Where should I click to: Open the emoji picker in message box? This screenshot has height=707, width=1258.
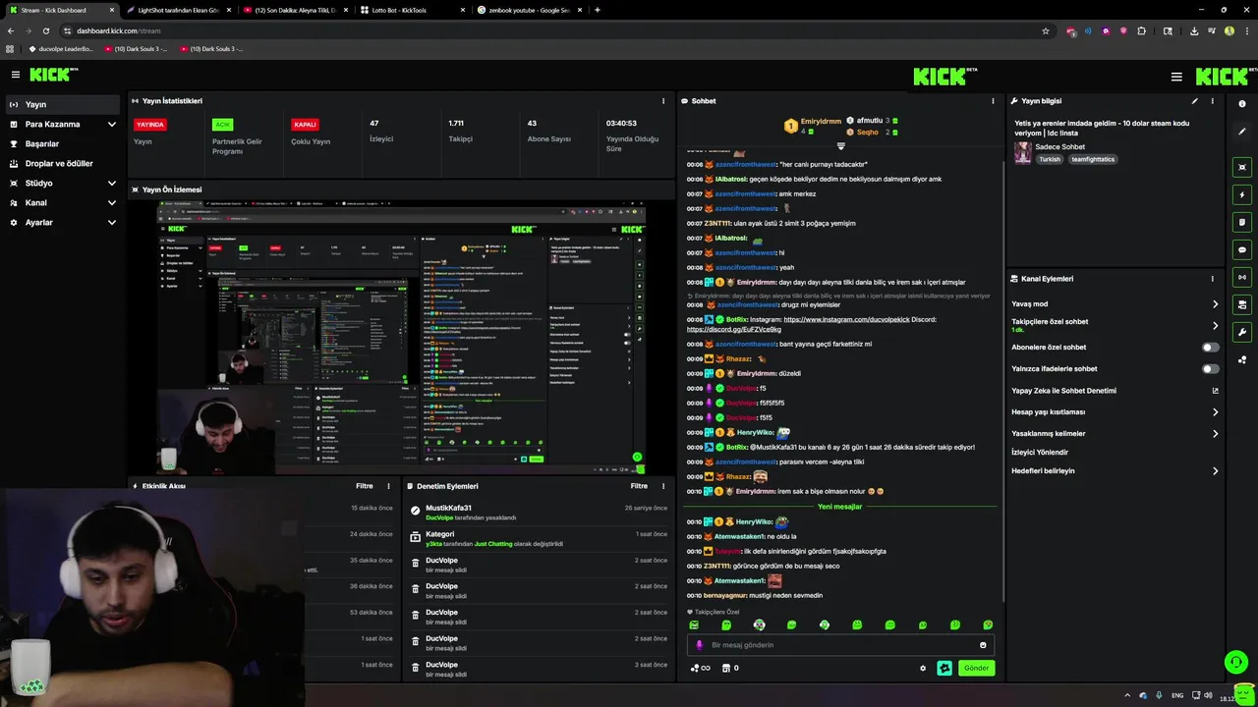click(x=983, y=645)
